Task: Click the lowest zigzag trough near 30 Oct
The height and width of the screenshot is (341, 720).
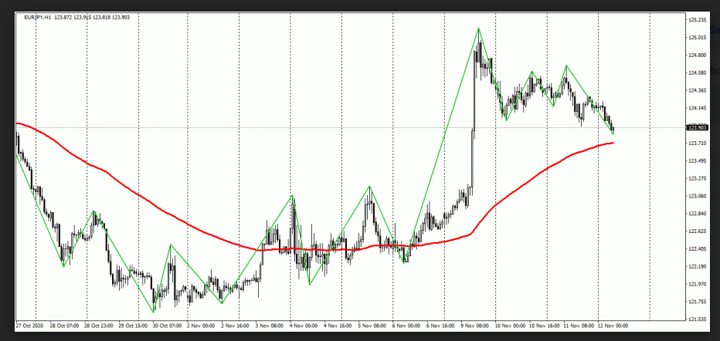Action: pos(154,311)
